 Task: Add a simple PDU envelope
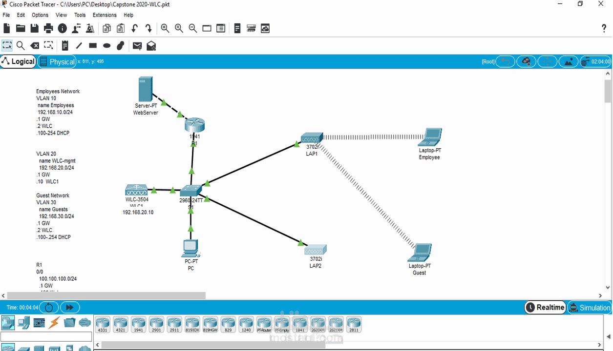(137, 45)
